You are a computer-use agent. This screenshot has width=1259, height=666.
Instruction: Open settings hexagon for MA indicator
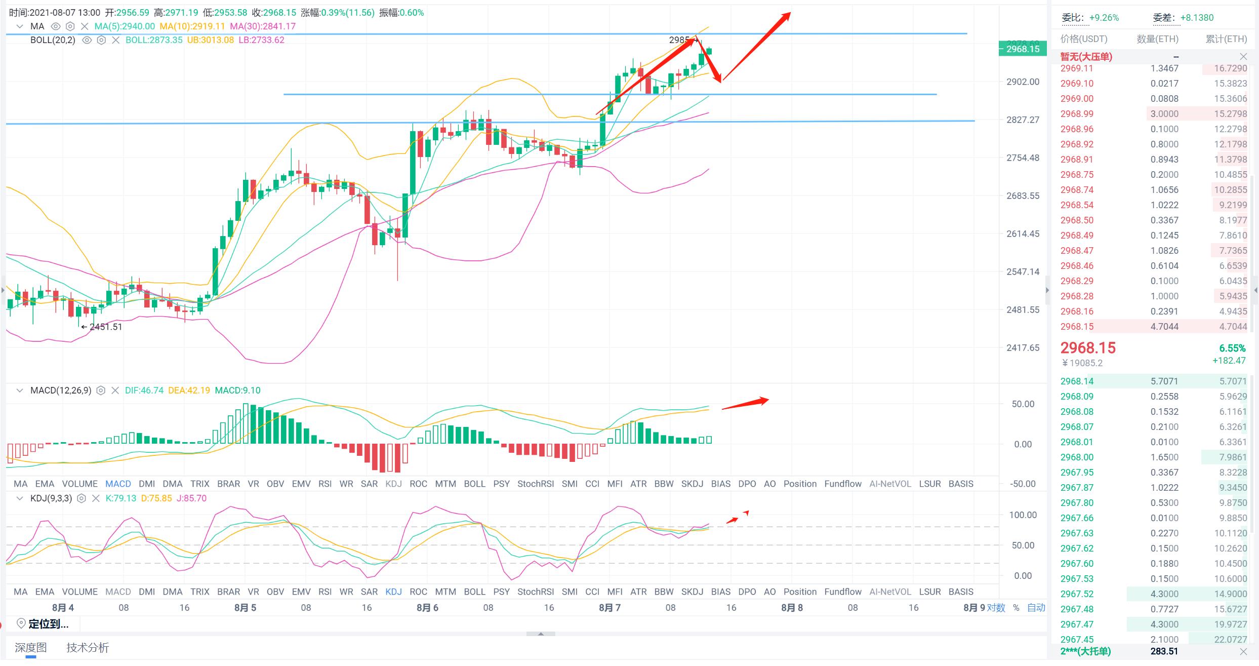coord(70,26)
